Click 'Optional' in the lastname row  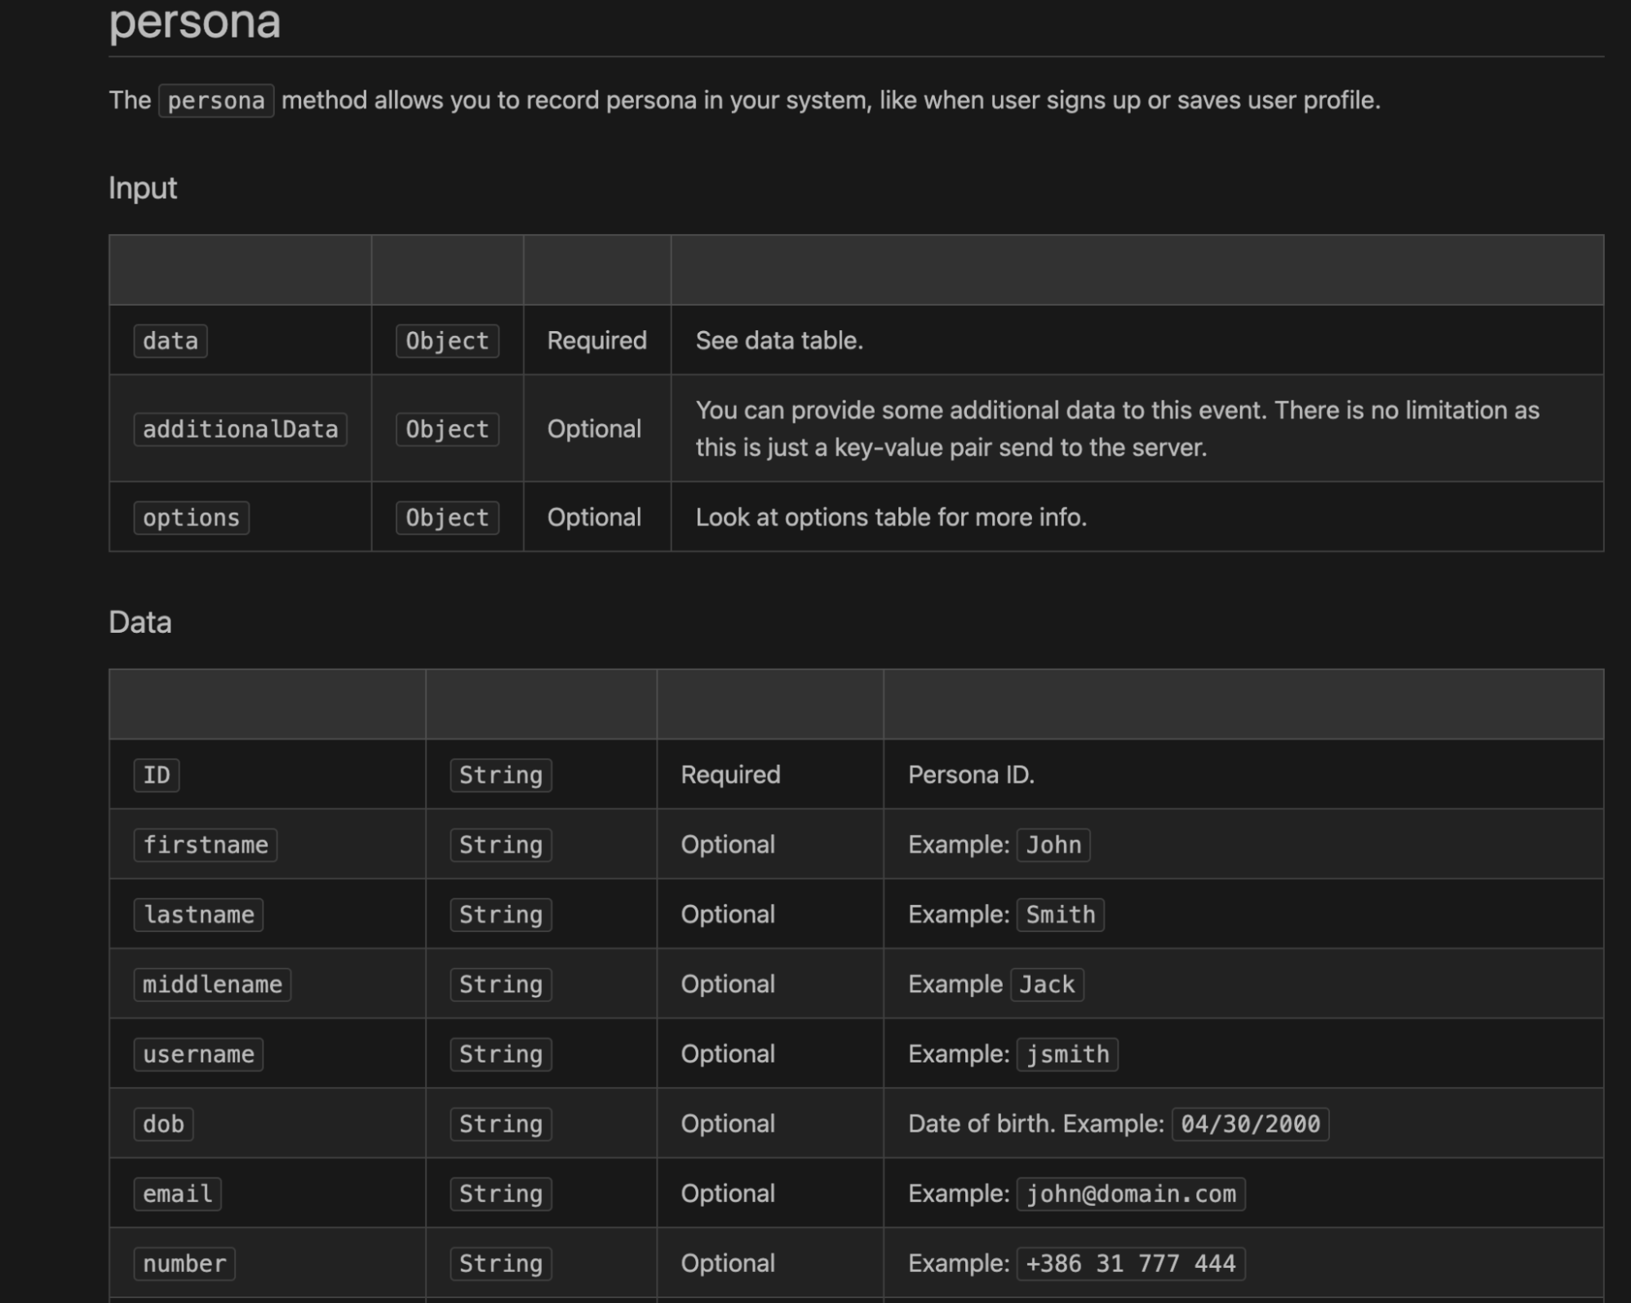[x=728, y=915]
